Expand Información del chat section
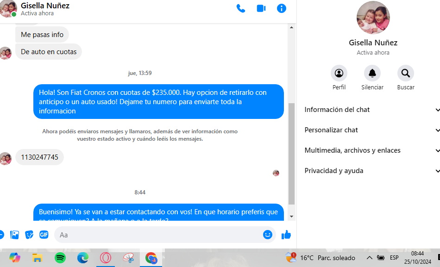Screen dimensions: 440x267 click(371, 110)
